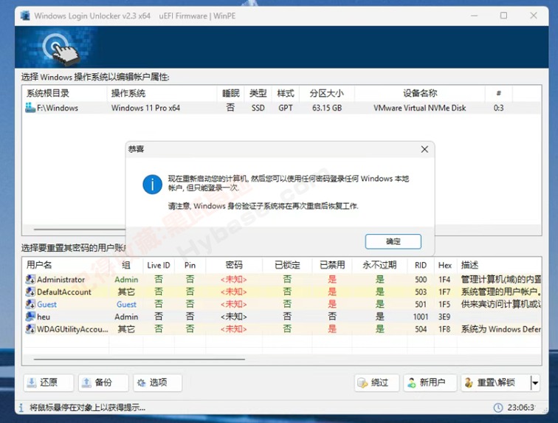The image size is (558, 423).
Task: Click the Windows 11 Pro x64 cell
Action: click(x=145, y=108)
